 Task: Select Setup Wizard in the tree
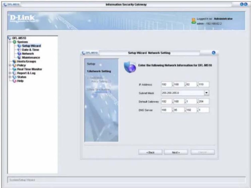[31, 46]
